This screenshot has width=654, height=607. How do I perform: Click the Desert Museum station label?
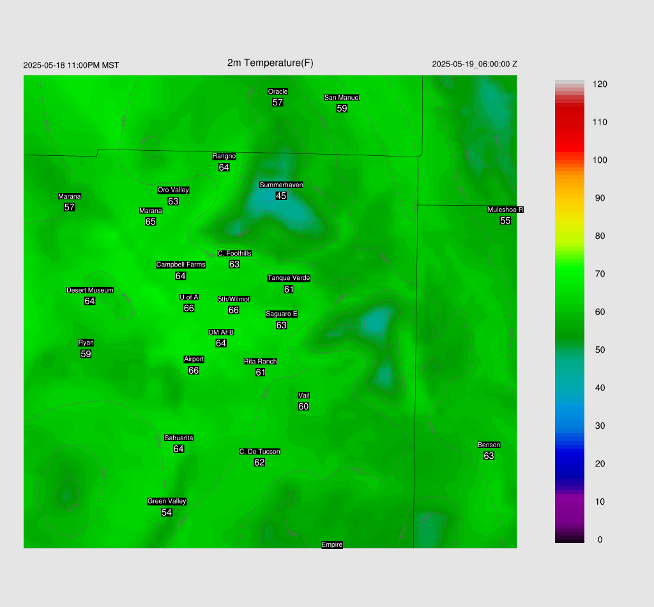point(90,290)
